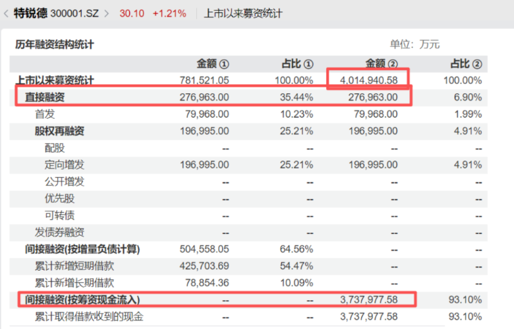
Task: Select the stock name 特锐德
Action: (x=30, y=13)
